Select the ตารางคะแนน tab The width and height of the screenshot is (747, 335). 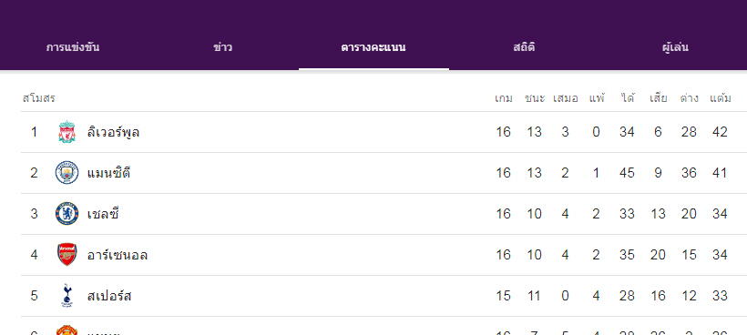coord(373,47)
